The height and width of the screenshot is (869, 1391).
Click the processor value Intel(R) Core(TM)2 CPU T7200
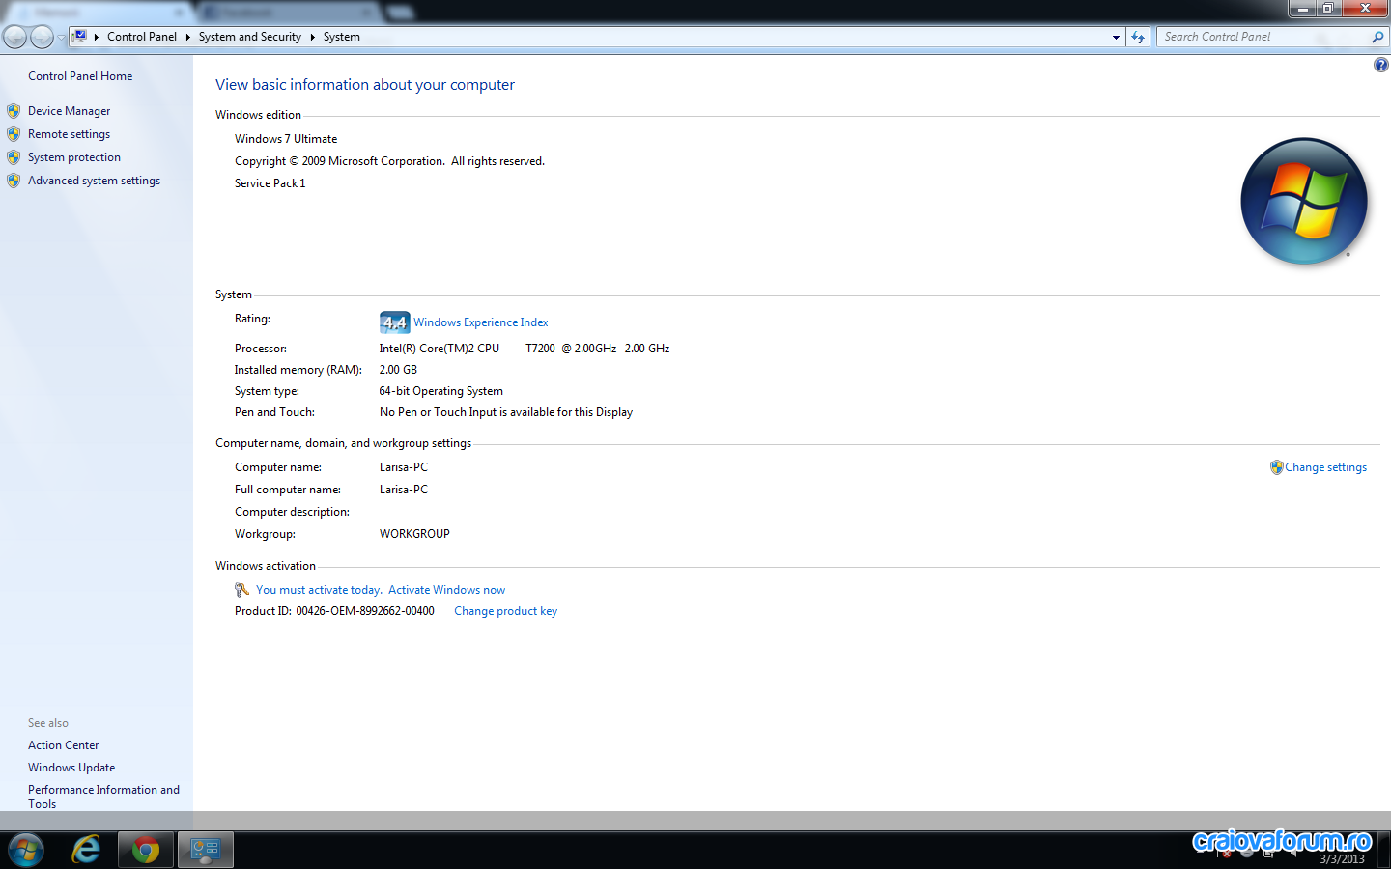tap(525, 349)
